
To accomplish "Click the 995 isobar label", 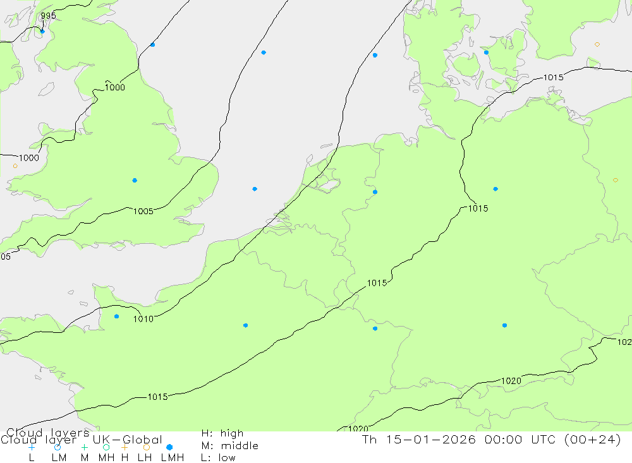I will click(49, 16).
